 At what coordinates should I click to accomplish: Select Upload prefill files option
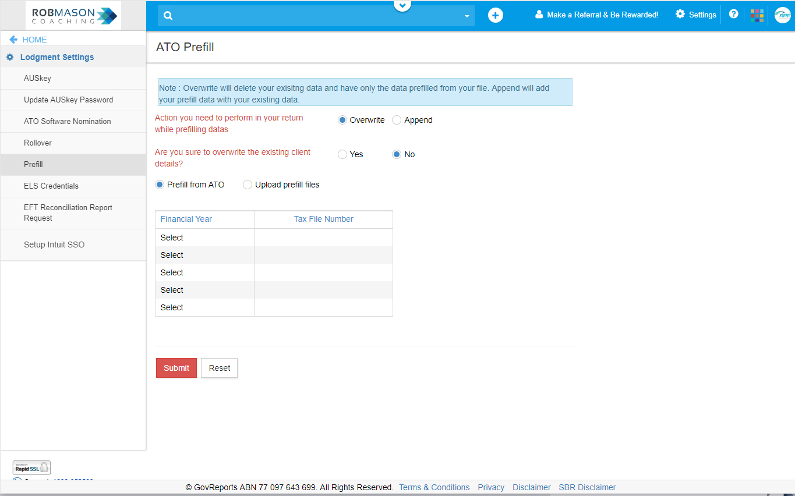click(x=248, y=185)
